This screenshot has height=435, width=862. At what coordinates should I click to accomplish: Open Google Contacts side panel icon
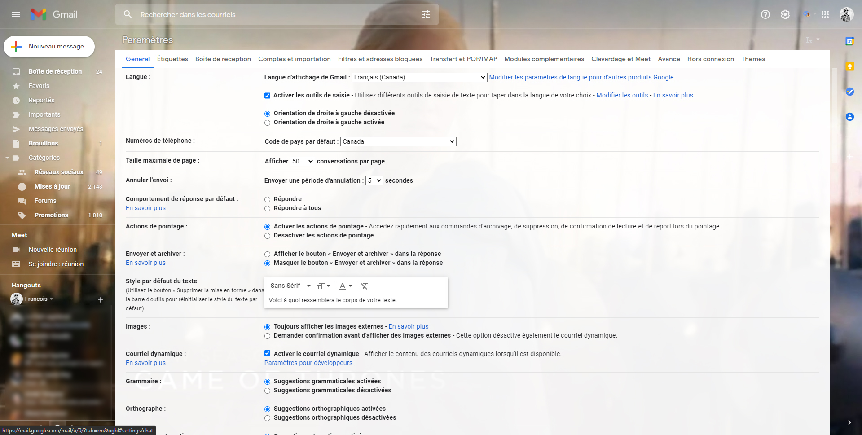point(849,117)
